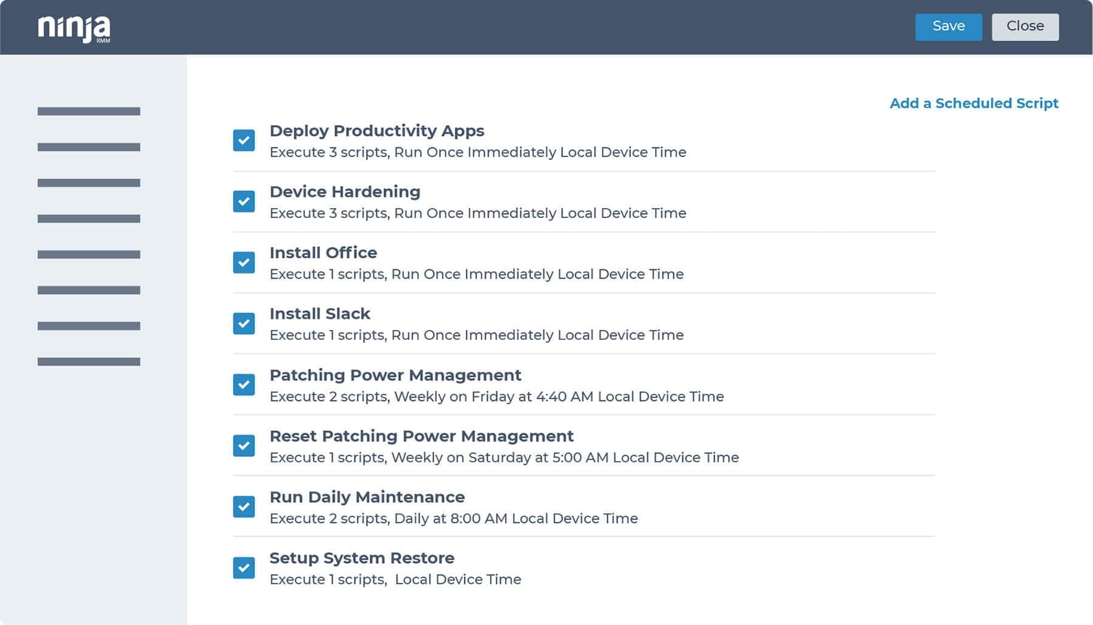The width and height of the screenshot is (1093, 625).
Task: Click the Ninja RMM logo
Action: (74, 27)
